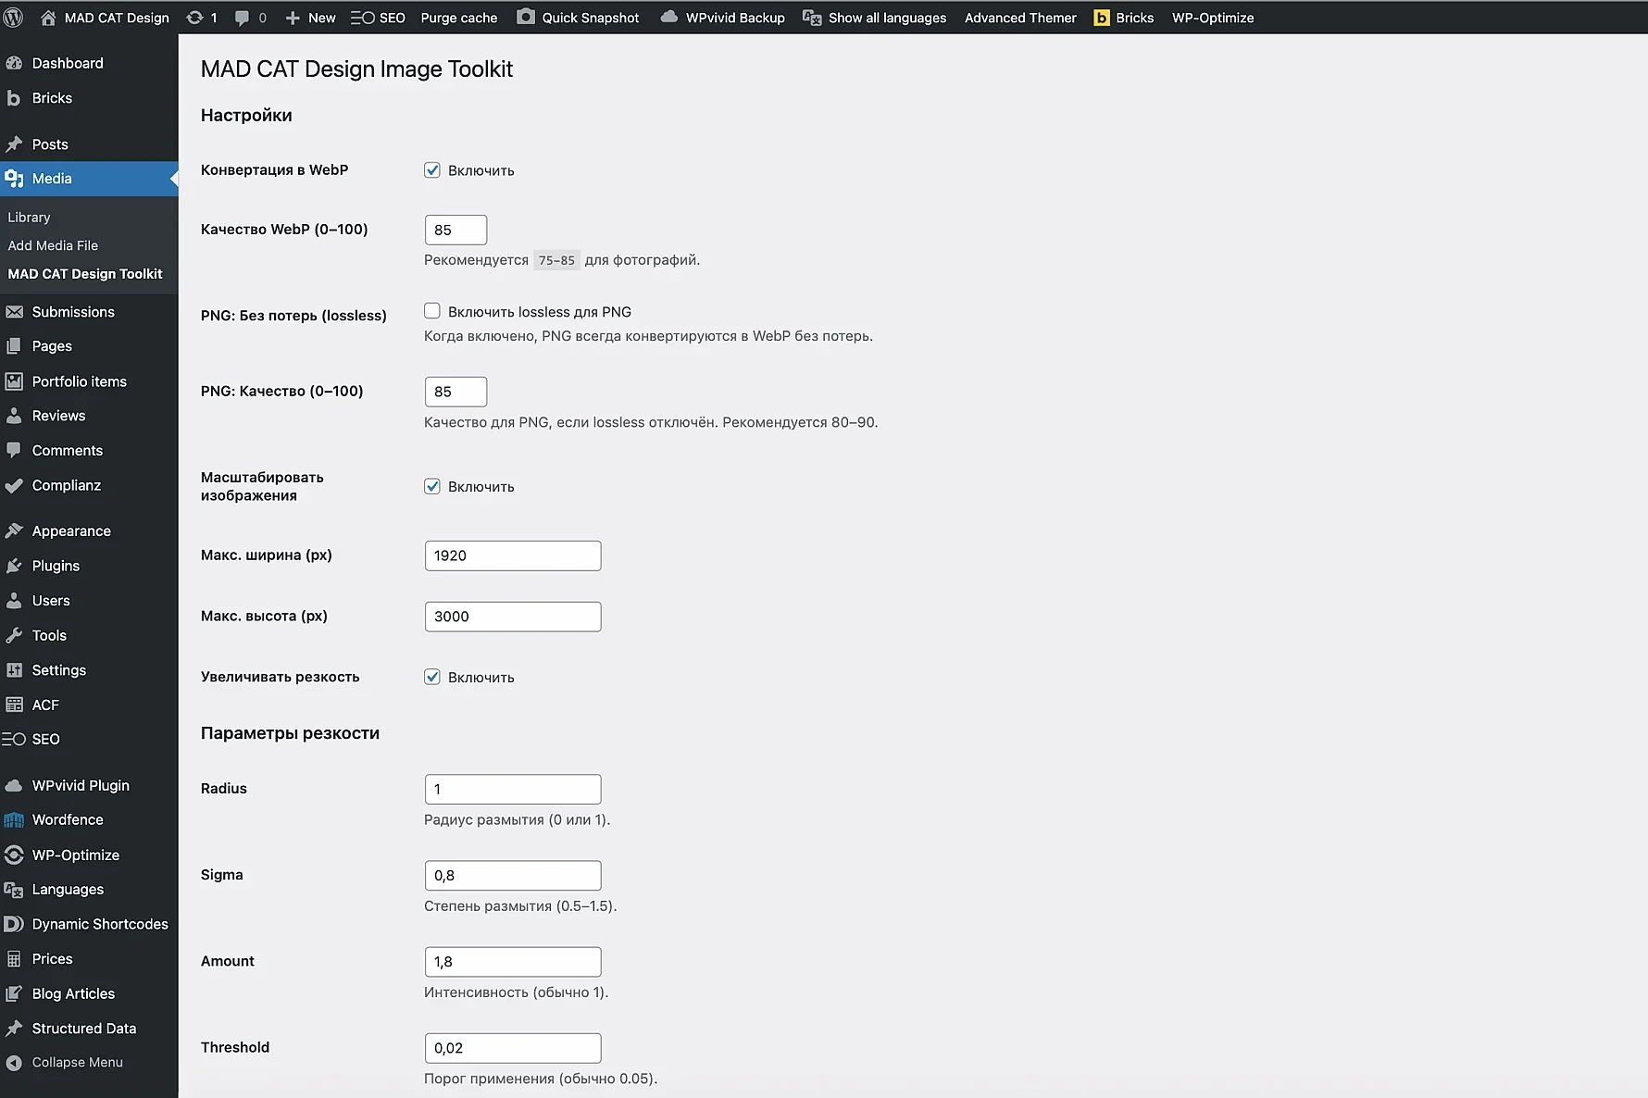Click the Plugins plug icon

click(14, 566)
